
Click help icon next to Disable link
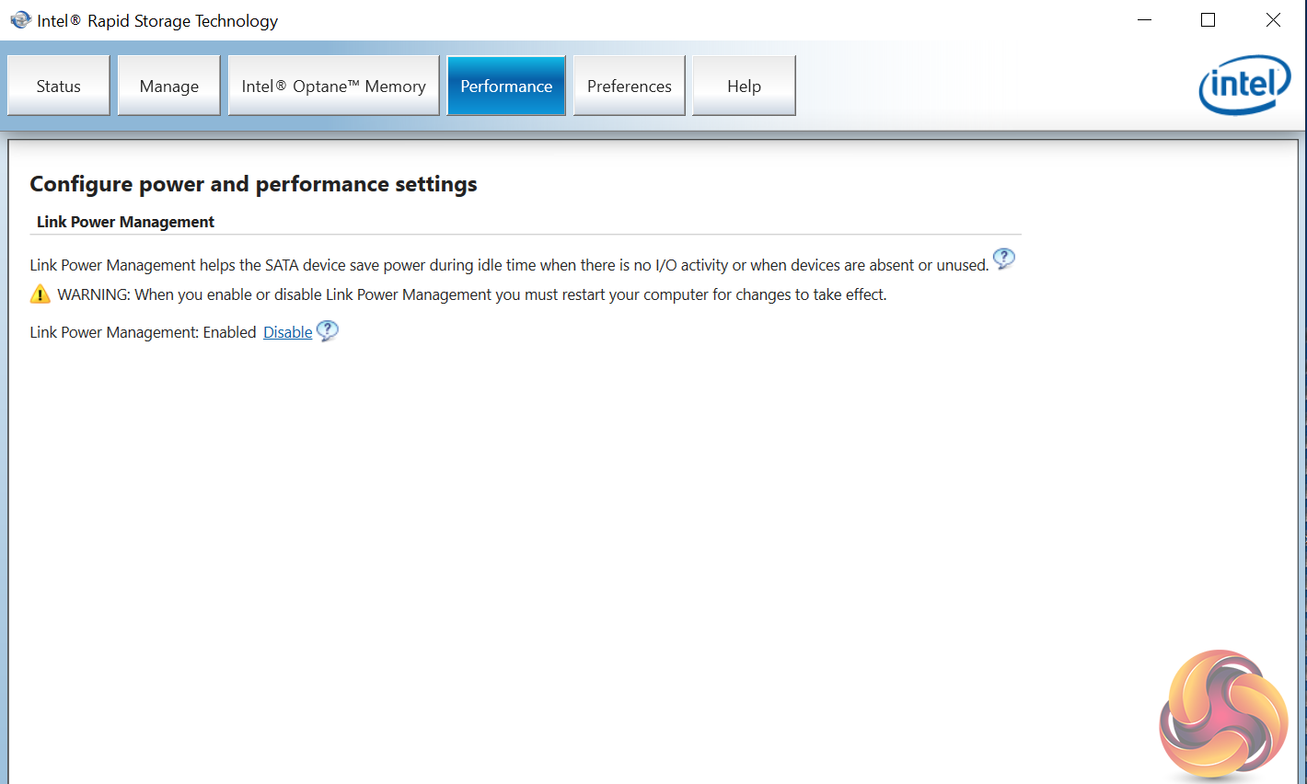click(328, 330)
